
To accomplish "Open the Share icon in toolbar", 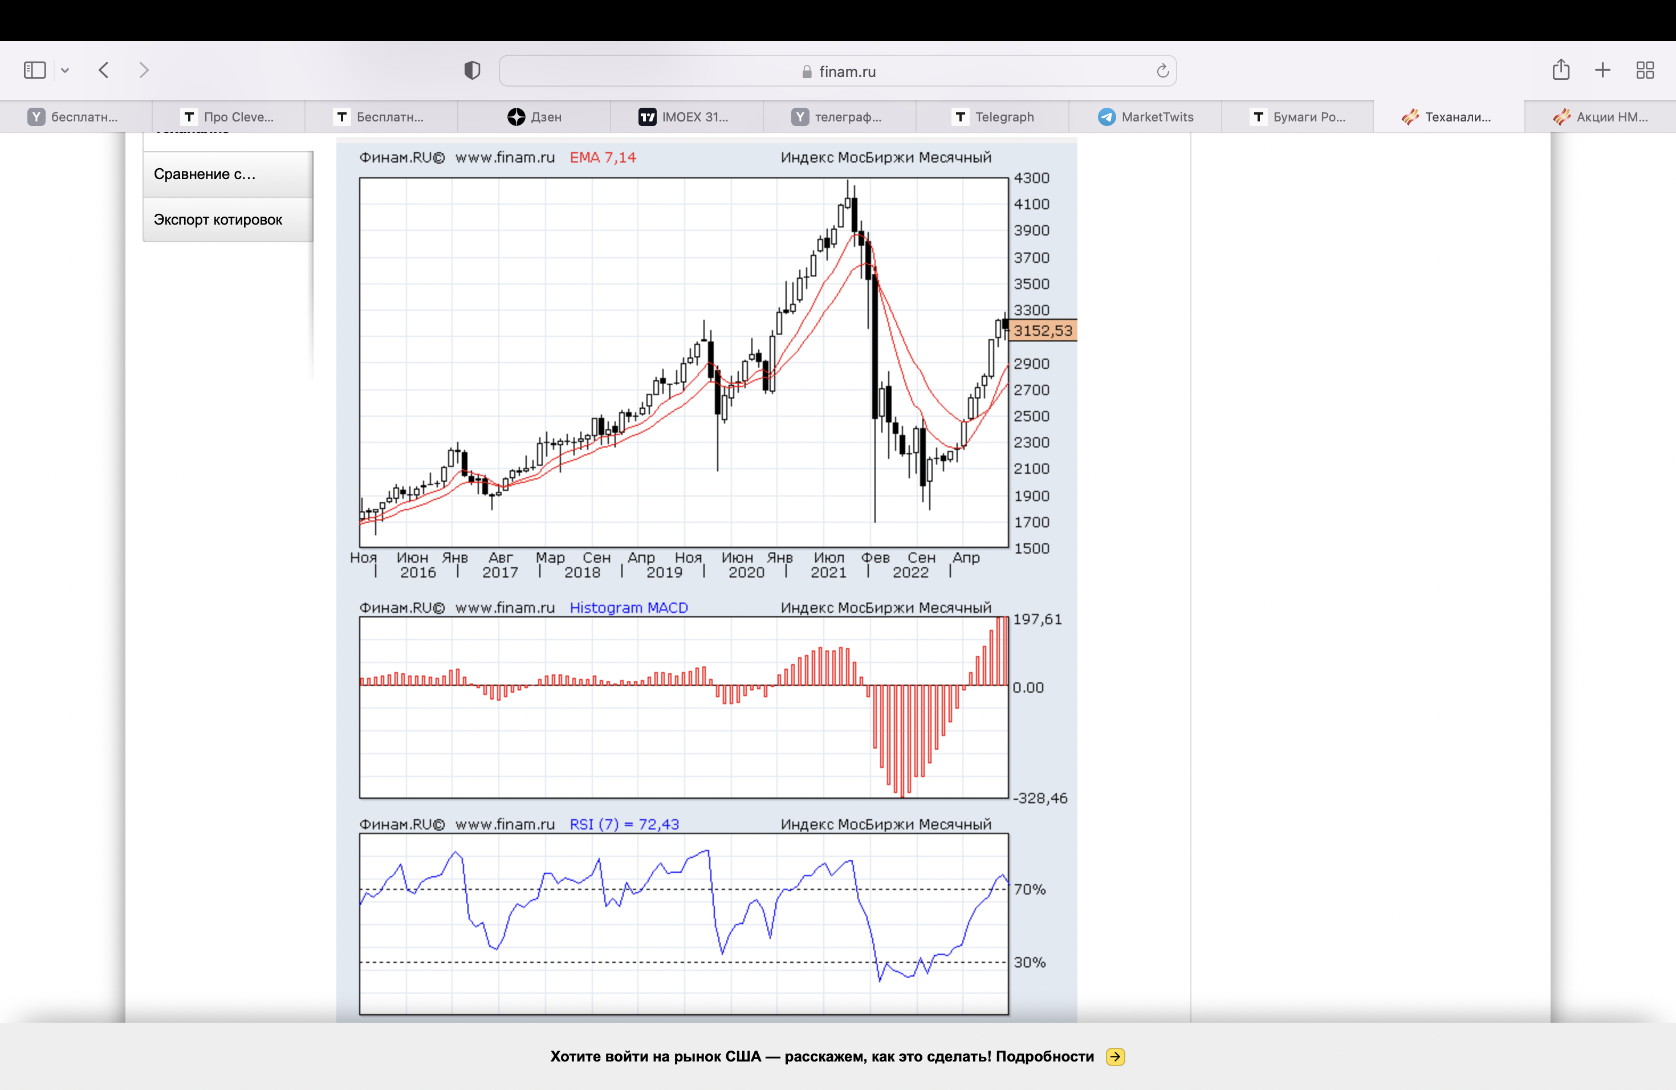I will [1560, 70].
